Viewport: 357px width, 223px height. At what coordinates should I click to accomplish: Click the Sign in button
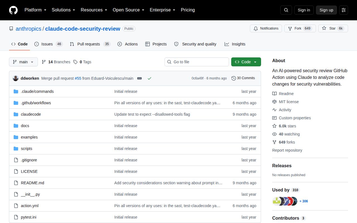click(304, 10)
